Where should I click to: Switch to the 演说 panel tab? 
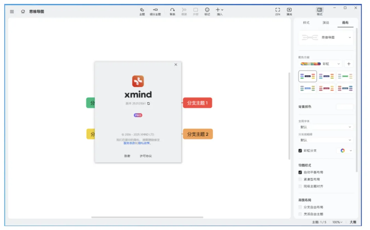click(326, 23)
